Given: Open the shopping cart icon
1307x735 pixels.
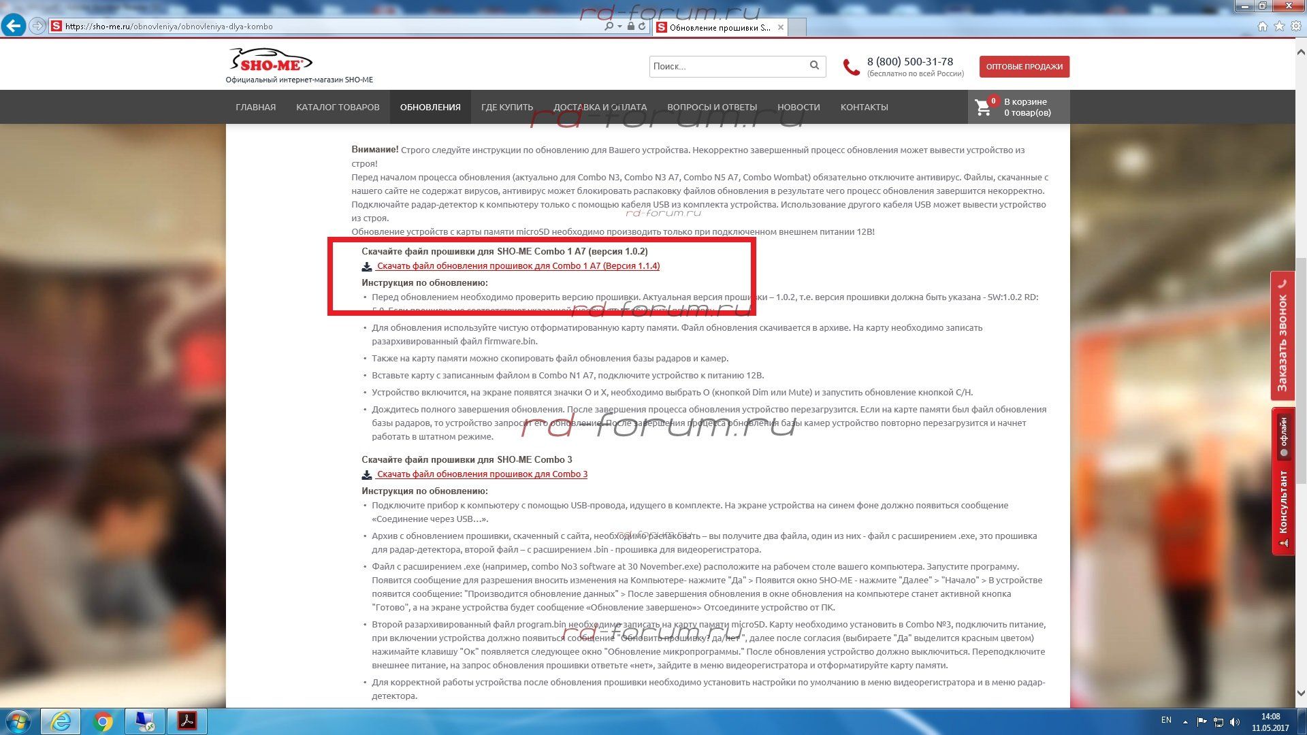Looking at the screenshot, I should (x=983, y=107).
